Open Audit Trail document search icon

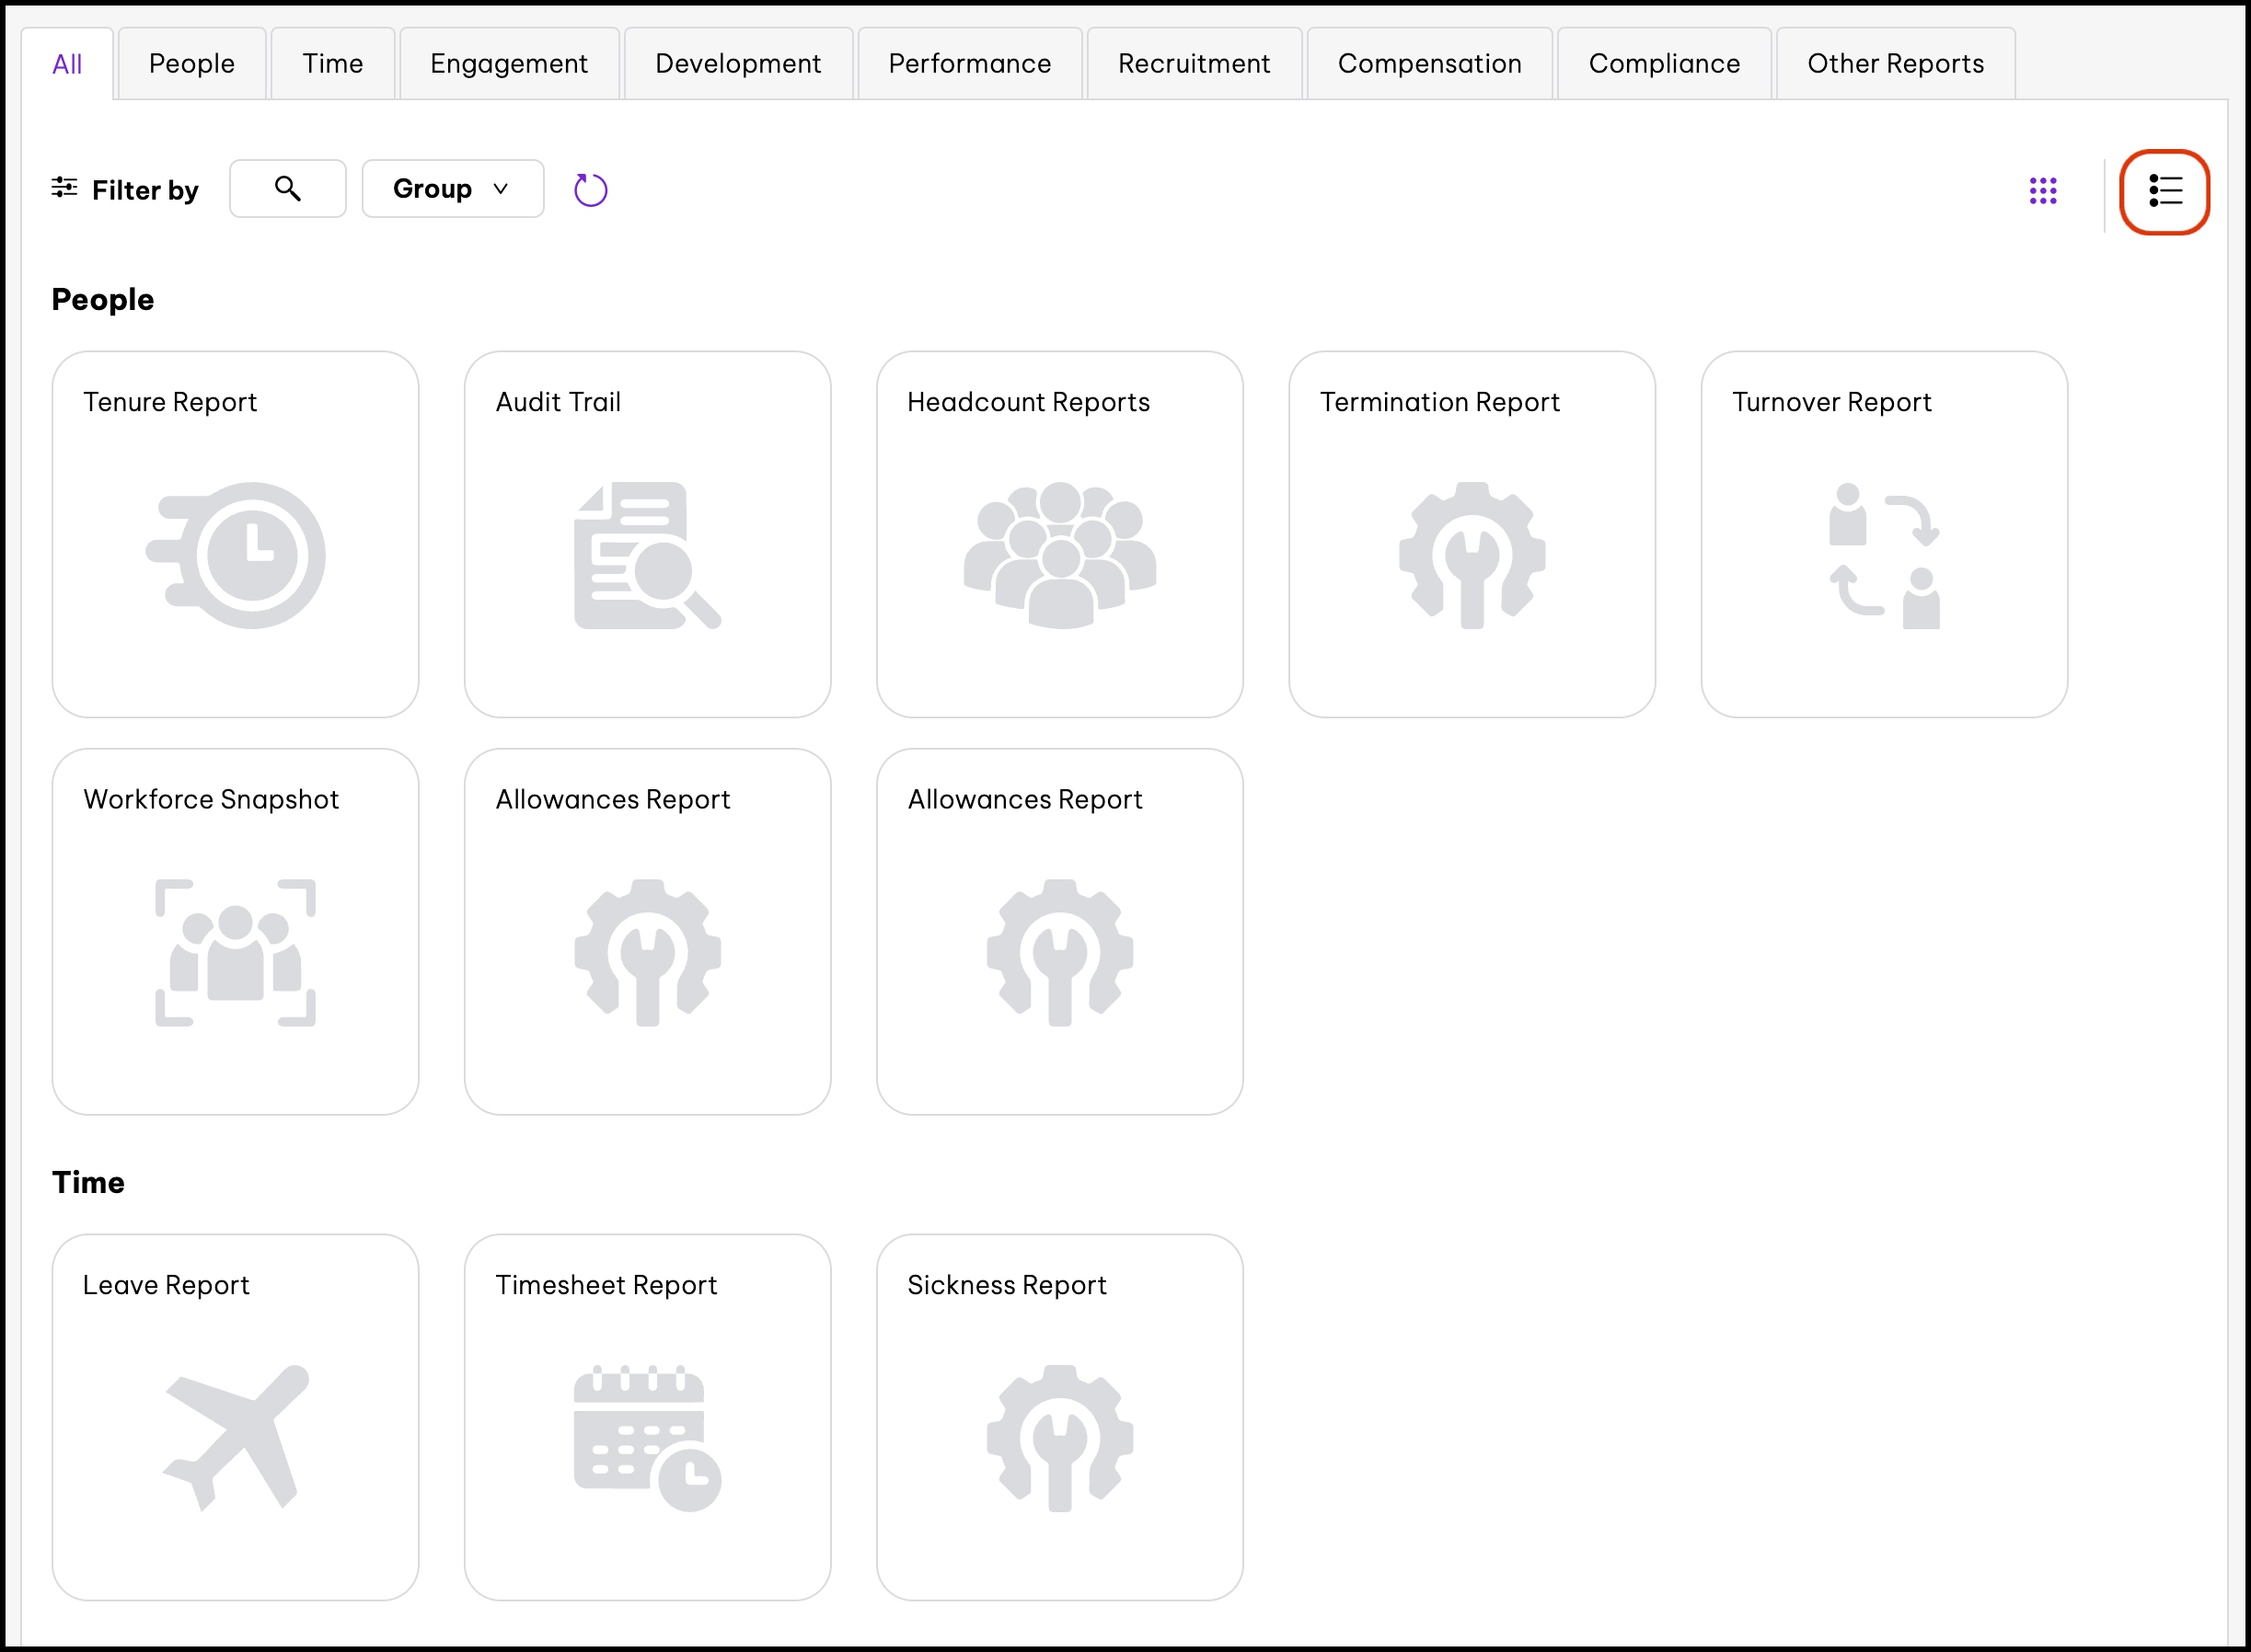tap(647, 555)
